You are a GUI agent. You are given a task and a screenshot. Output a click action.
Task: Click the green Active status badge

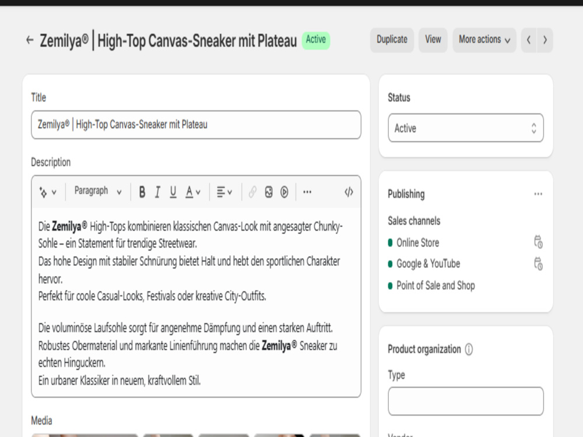point(315,40)
